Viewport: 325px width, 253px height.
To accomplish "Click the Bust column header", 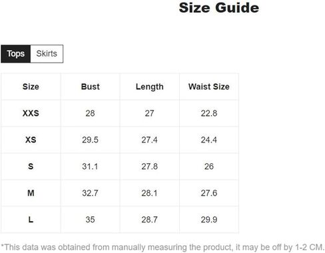I will (x=91, y=87).
